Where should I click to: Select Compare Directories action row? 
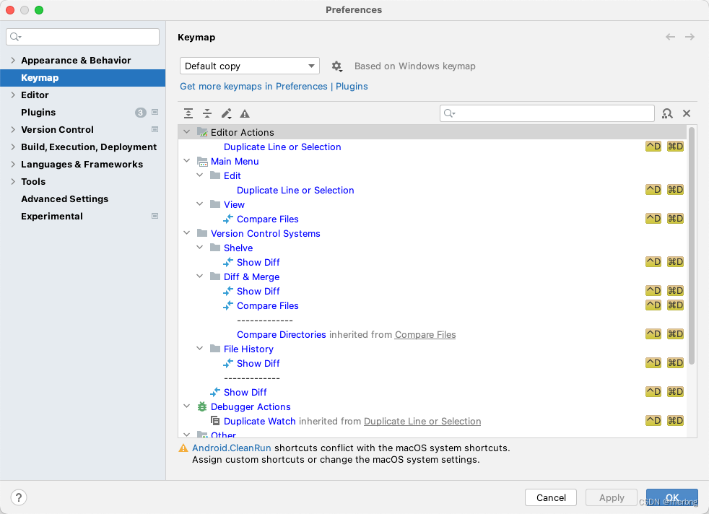point(432,334)
